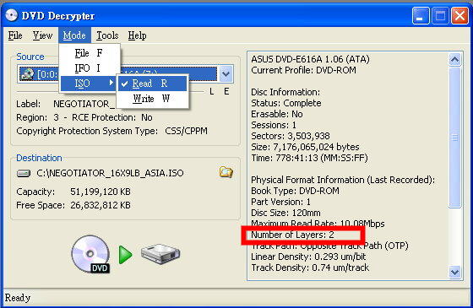Click the 'Number of Layers: 2' line
Screen dimensions: 473x308
point(292,235)
